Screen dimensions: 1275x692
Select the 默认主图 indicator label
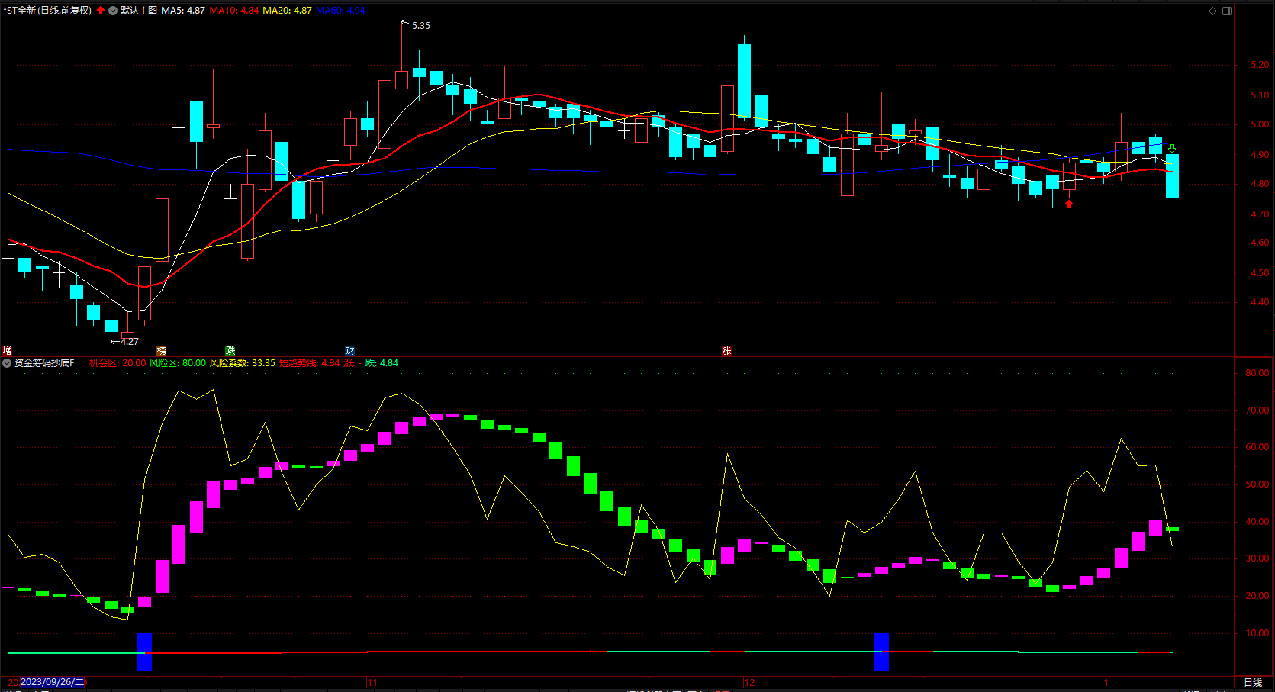(x=139, y=11)
